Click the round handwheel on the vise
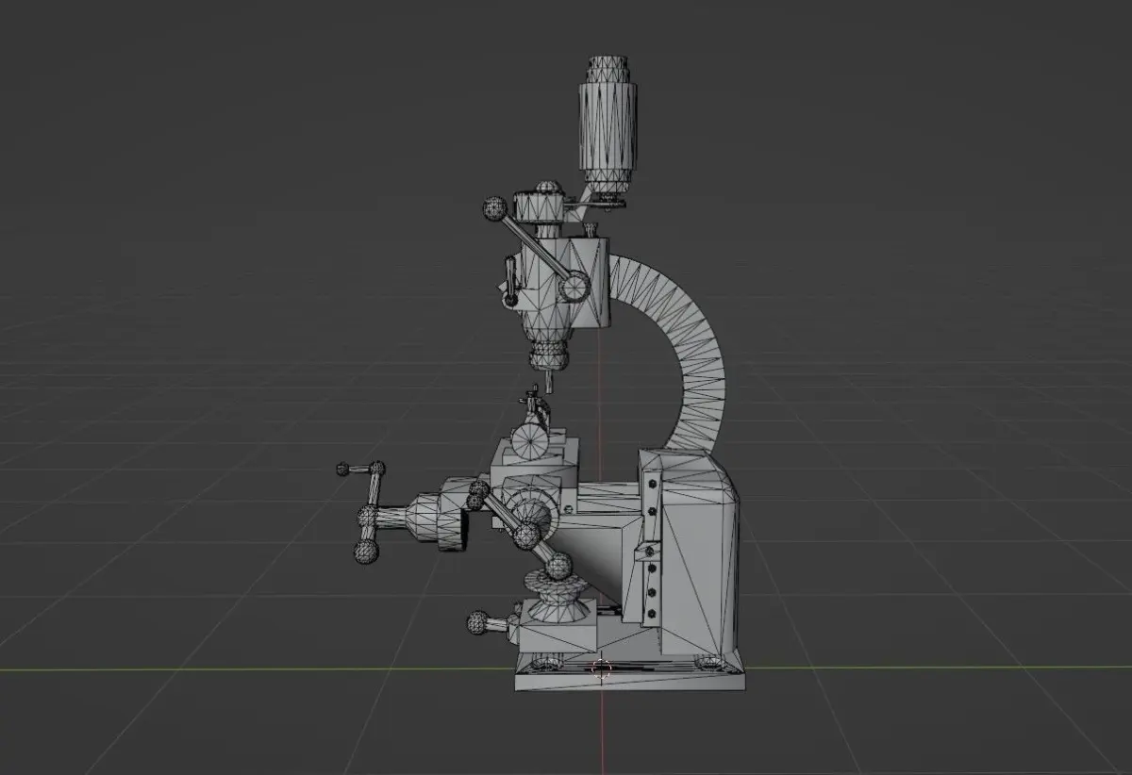1132x775 pixels. coord(528,439)
